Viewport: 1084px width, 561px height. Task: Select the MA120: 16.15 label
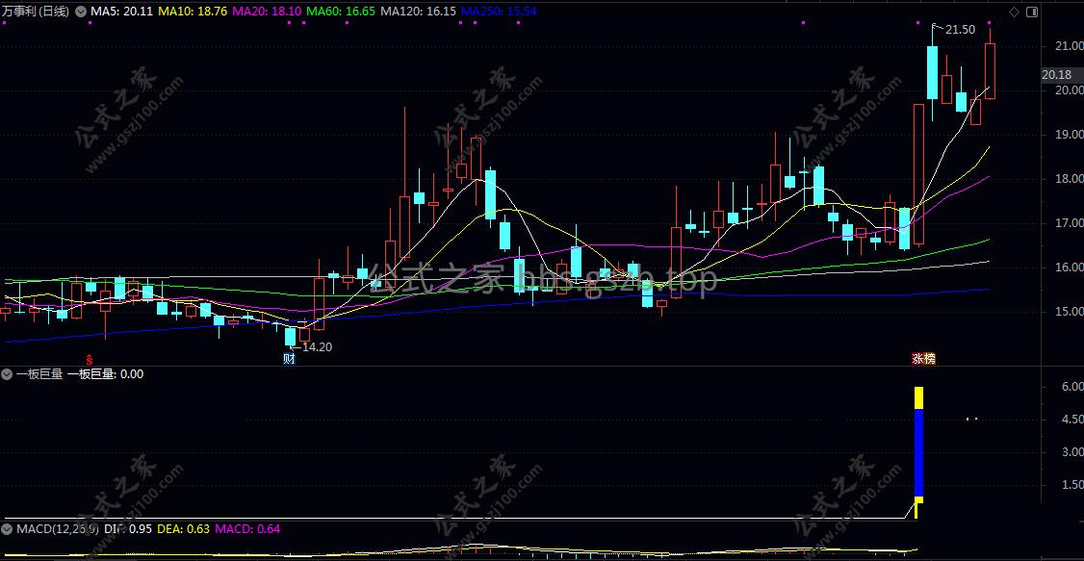point(418,11)
